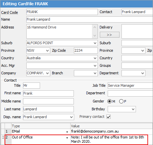Click the delivery Suburb field
Screen dimensions: 153x145
(x=137, y=43)
